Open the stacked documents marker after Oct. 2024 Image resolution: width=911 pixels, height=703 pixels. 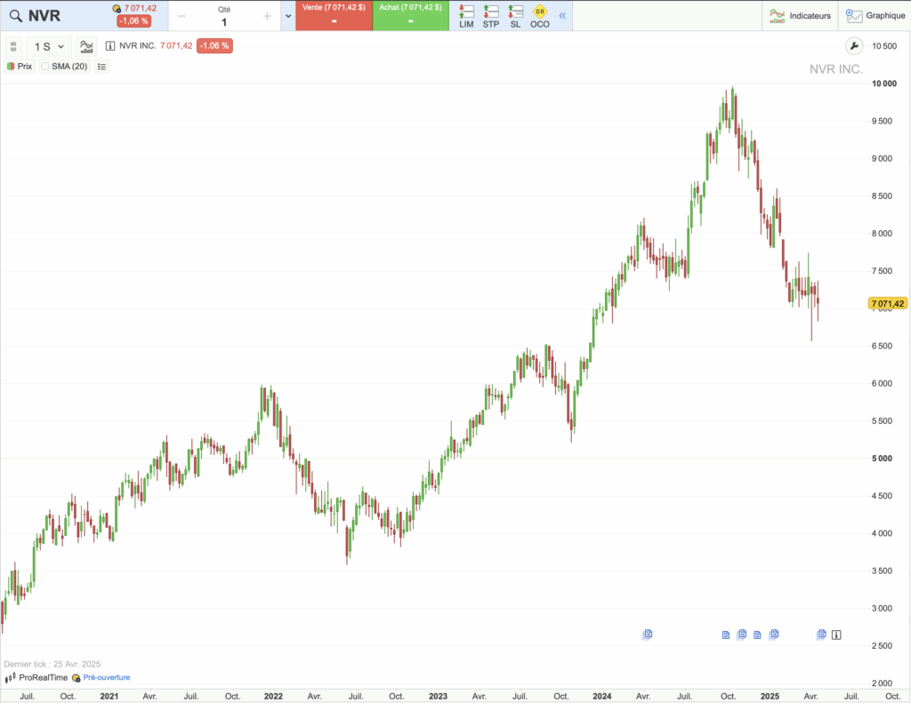[x=742, y=635]
